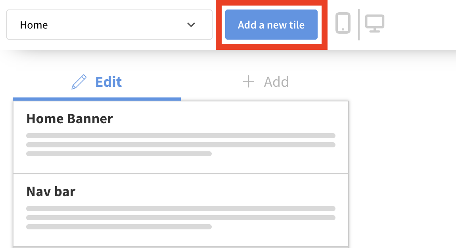The image size is (456, 248).
Task: Switch to desktop preview icon
Action: 374,24
